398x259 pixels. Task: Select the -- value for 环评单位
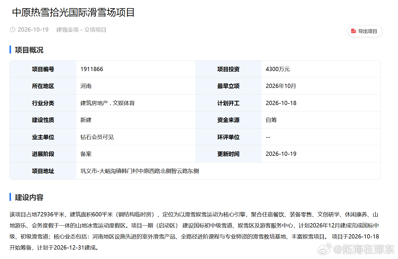pyautogui.click(x=268, y=137)
